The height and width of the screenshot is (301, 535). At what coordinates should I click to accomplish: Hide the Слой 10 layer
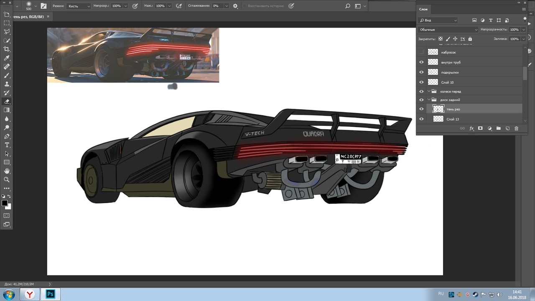[421, 82]
